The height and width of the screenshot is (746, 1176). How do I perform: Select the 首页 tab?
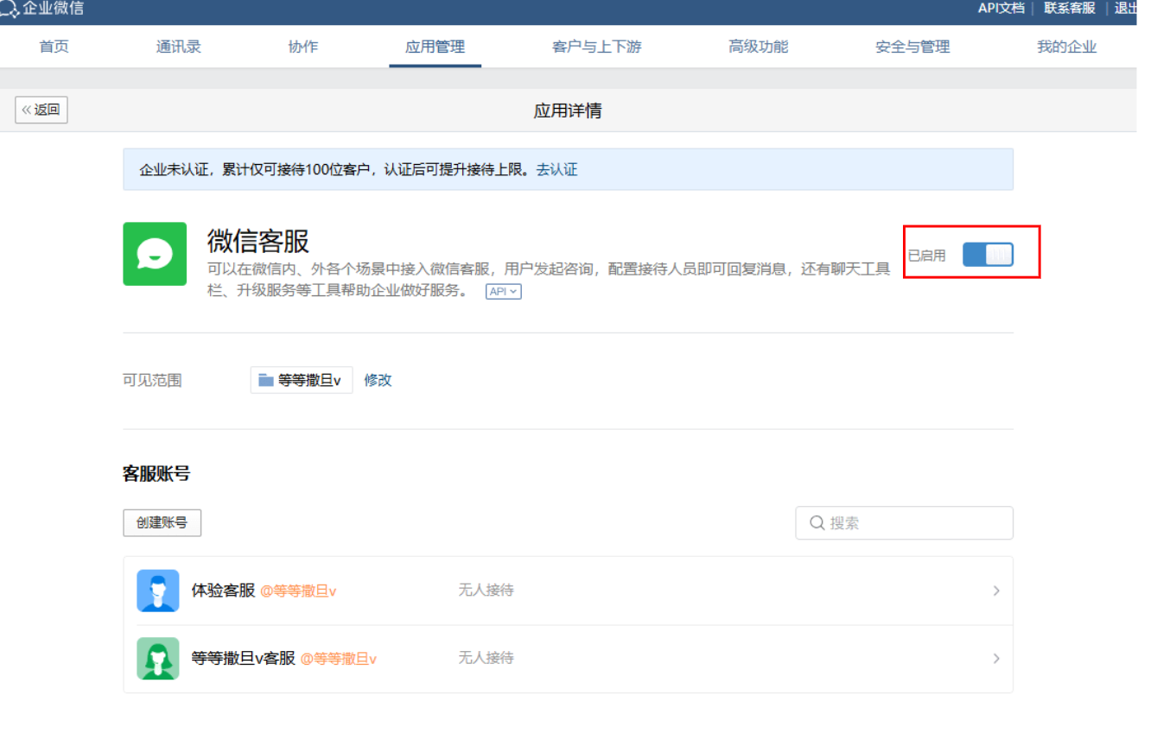click(54, 47)
